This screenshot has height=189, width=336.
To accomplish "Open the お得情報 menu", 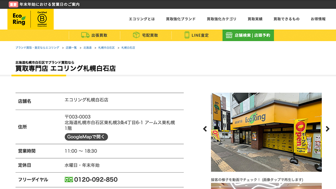I will (x=318, y=19).
